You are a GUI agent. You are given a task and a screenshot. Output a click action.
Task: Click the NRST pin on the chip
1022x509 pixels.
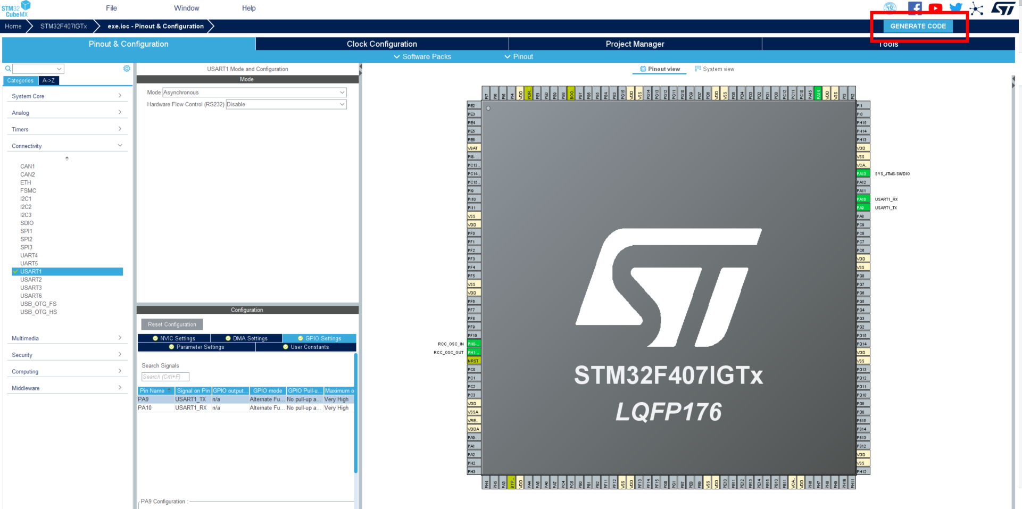pos(473,361)
